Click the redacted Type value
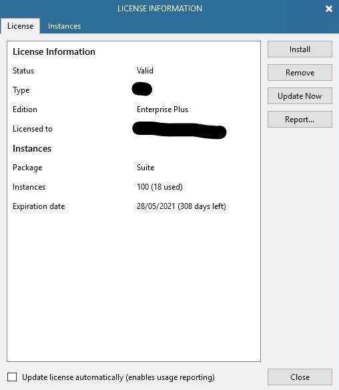The height and width of the screenshot is (390, 339). tap(142, 89)
